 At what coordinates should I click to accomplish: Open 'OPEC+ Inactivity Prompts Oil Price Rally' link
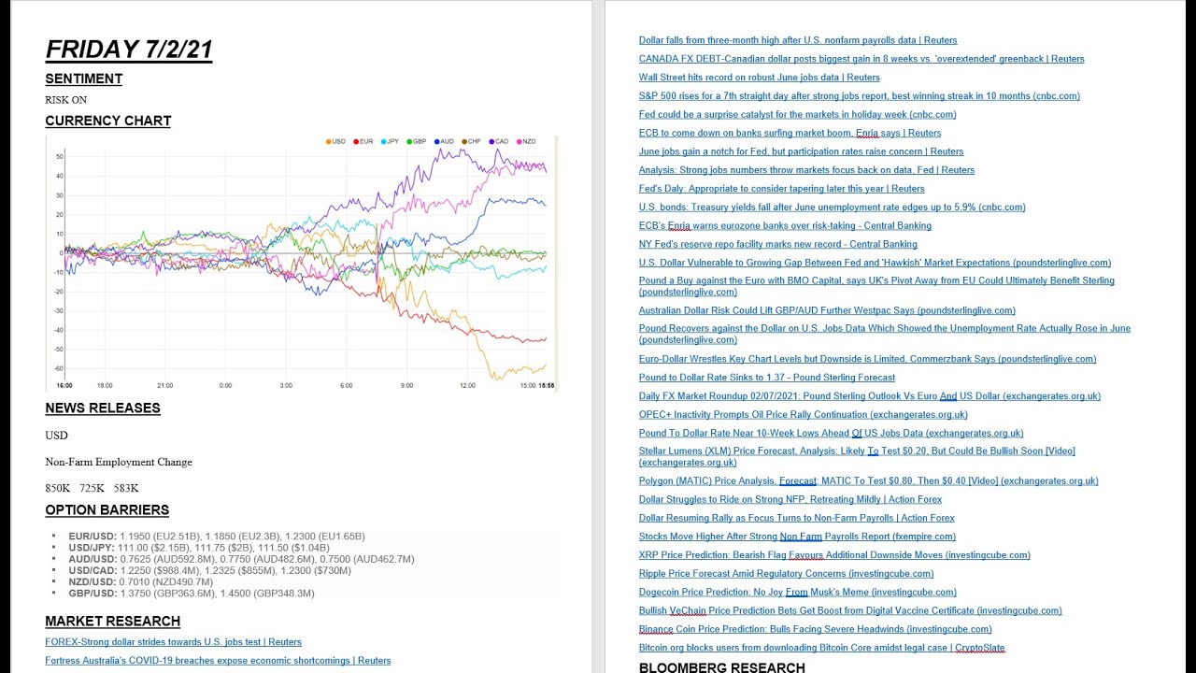click(803, 414)
